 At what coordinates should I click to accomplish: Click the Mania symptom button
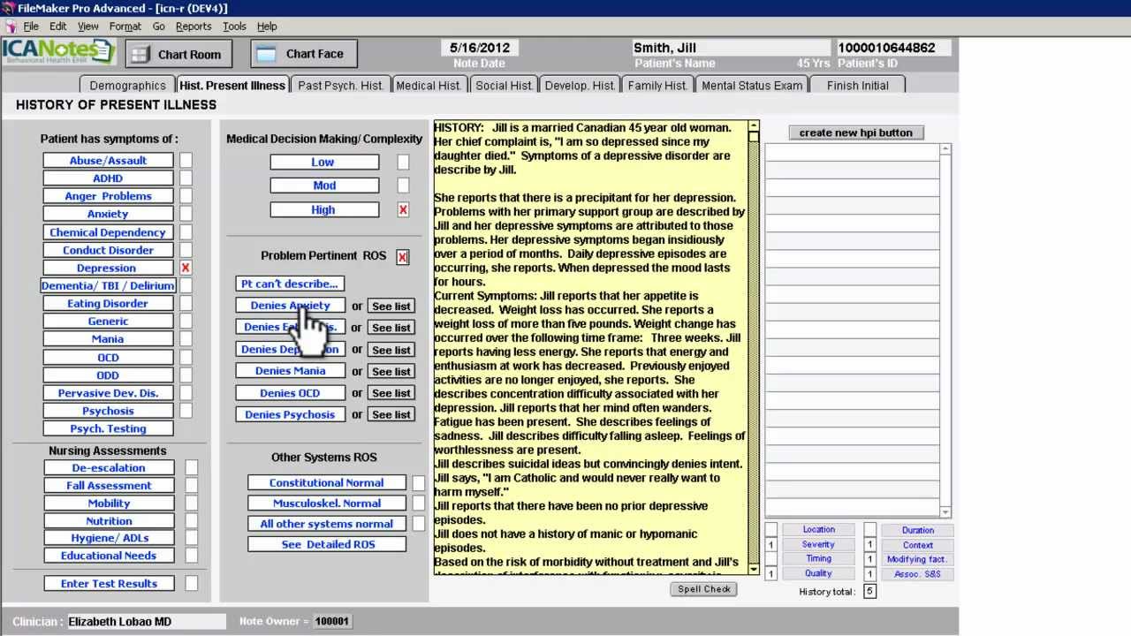[108, 339]
